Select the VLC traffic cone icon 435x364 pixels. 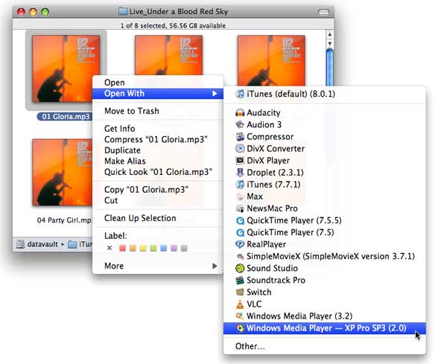coord(240,304)
